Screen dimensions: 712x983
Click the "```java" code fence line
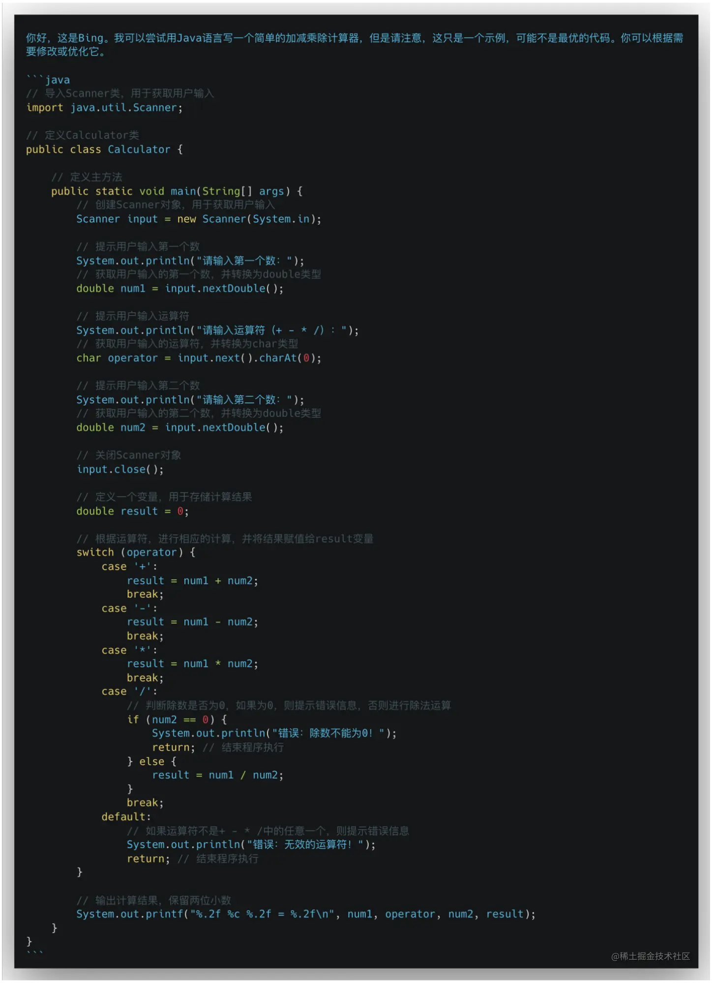(x=48, y=80)
